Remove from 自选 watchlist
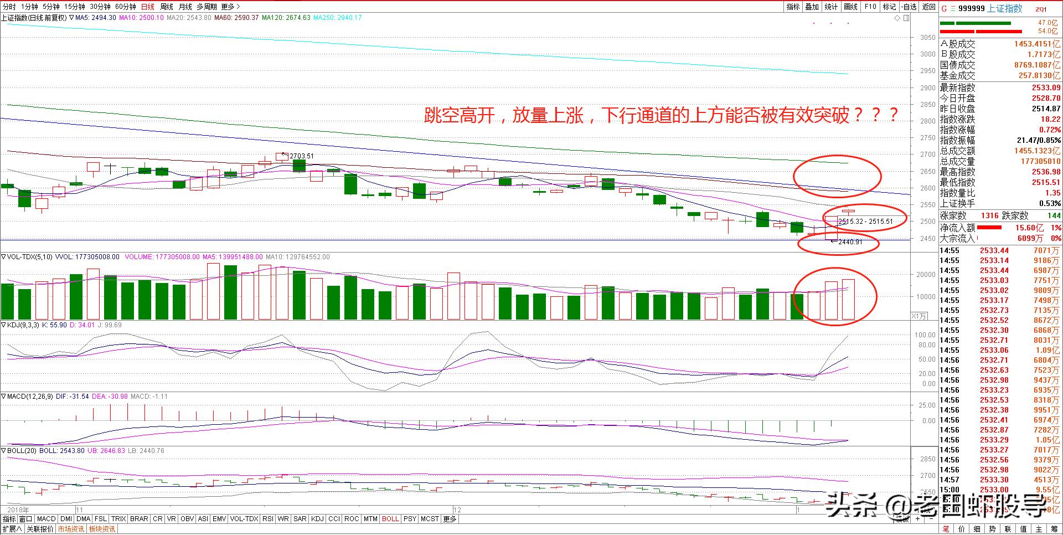This screenshot has width=1063, height=535. tap(909, 7)
